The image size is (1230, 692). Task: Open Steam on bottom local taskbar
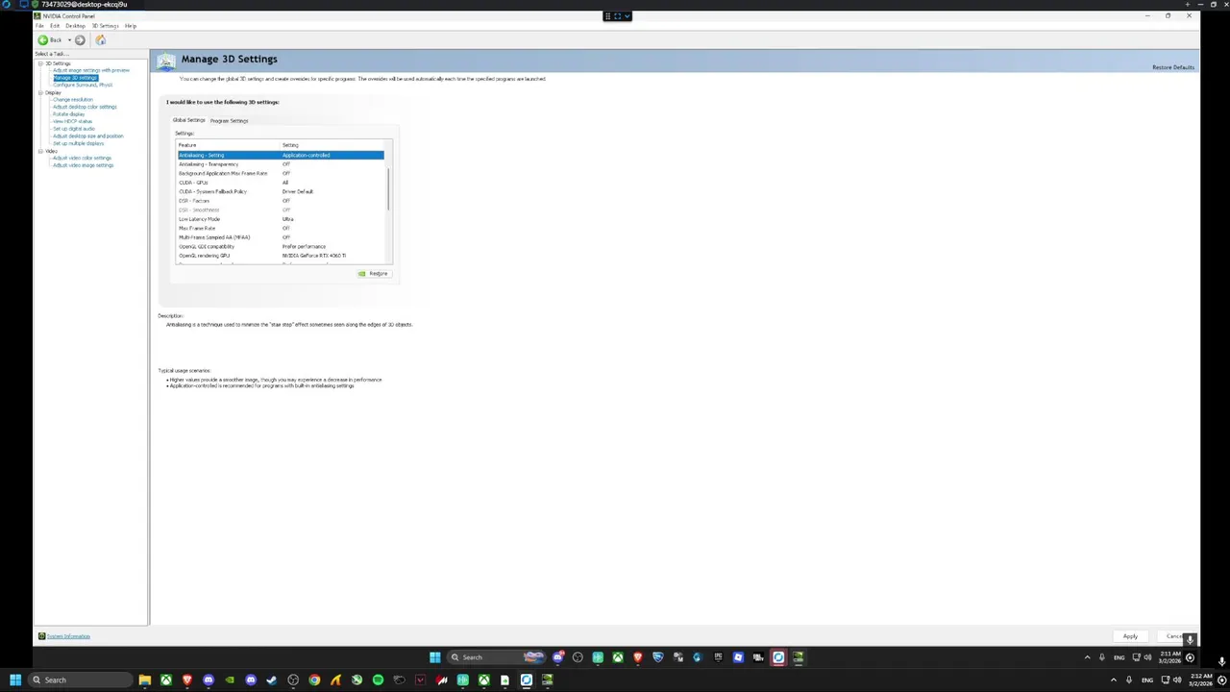[272, 680]
